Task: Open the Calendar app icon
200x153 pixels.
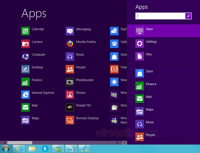Action: [x=25, y=31]
